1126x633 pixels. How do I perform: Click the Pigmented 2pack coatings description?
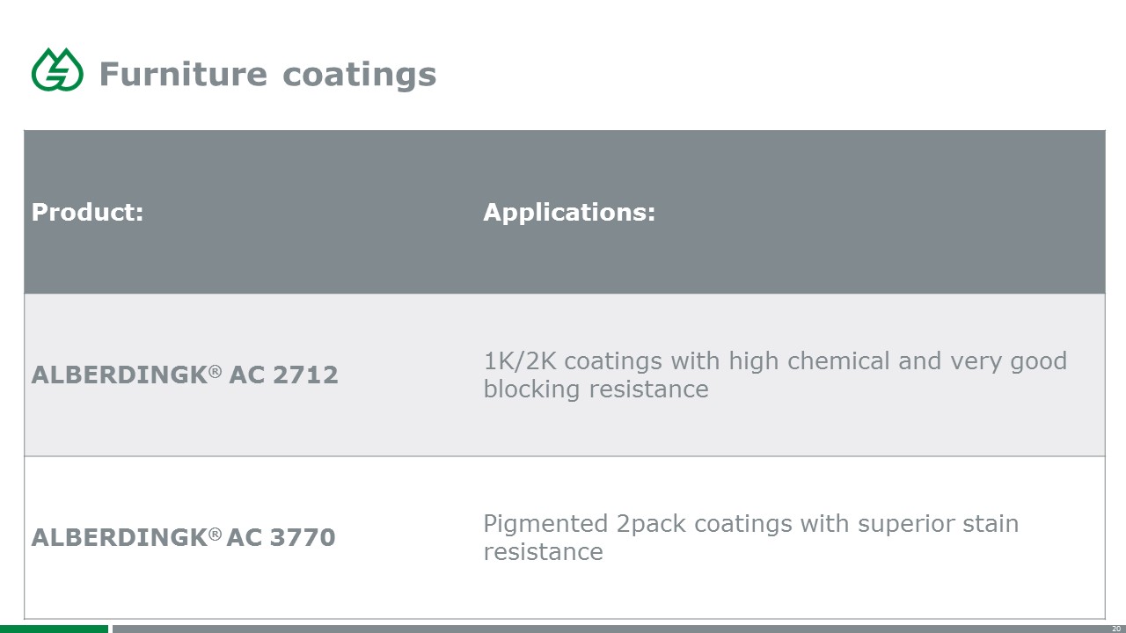point(751,537)
